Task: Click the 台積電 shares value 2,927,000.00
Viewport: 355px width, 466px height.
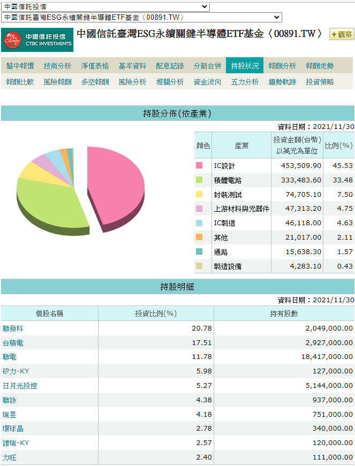Action: (329, 343)
